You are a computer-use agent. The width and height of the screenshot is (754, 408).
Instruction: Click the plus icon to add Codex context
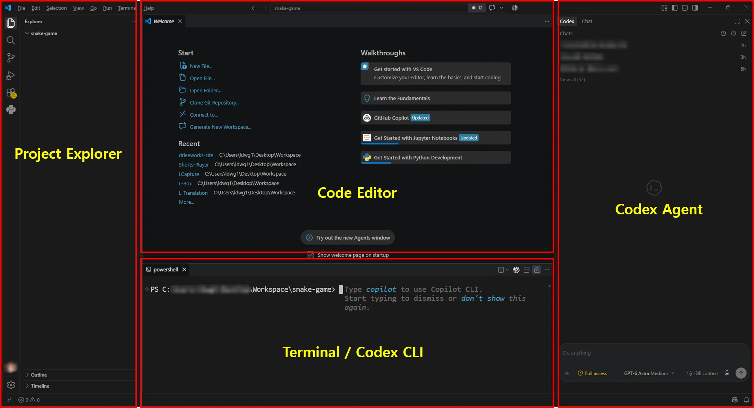click(567, 373)
